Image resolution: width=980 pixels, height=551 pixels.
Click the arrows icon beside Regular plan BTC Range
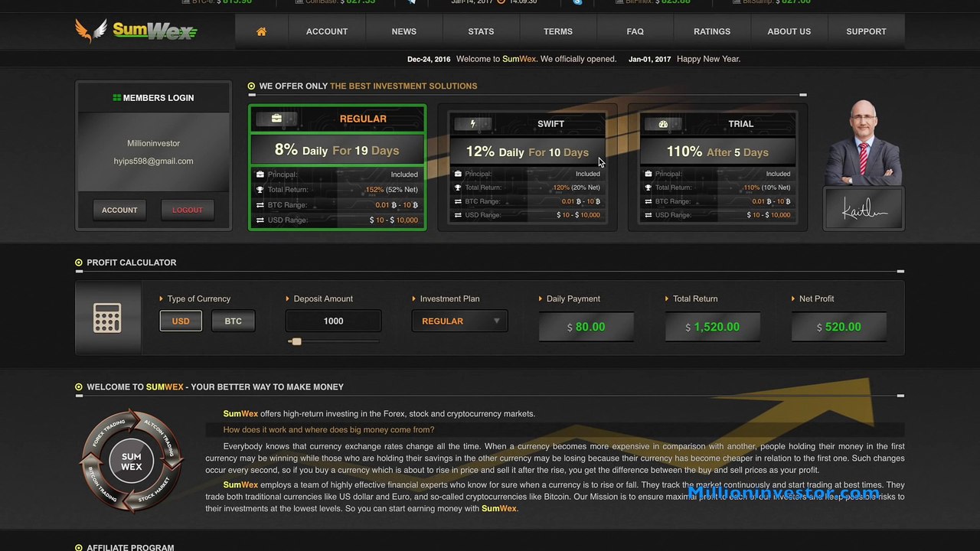(x=260, y=205)
